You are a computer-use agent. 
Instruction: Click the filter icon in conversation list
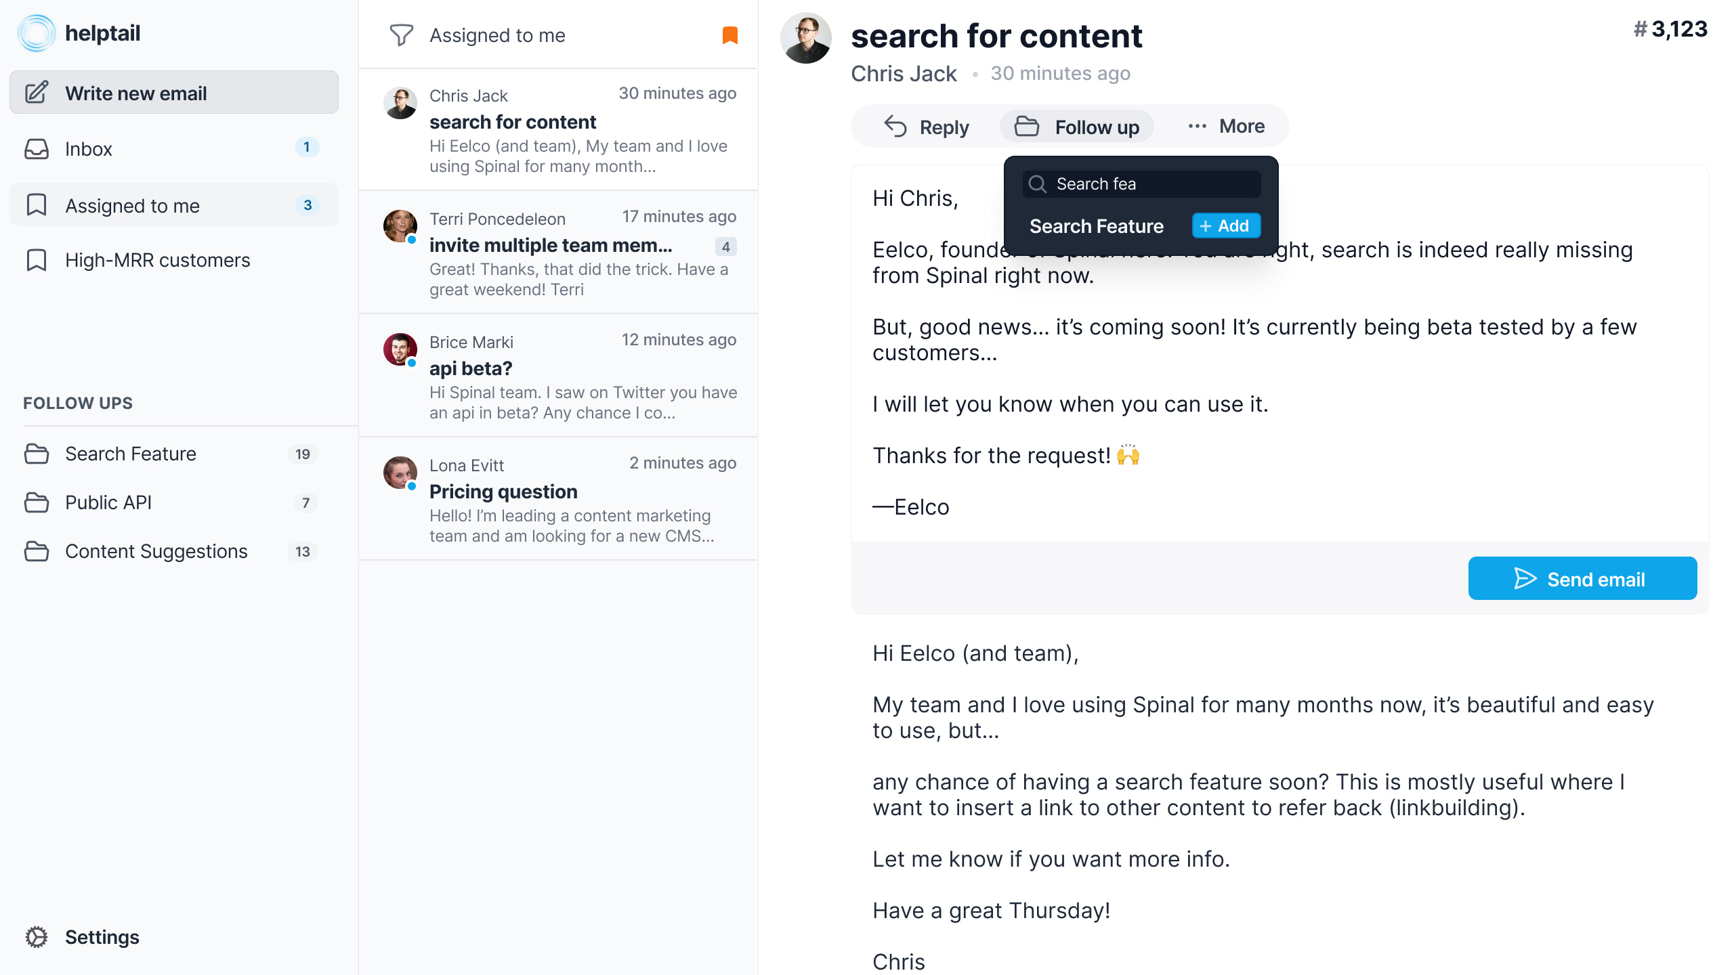click(402, 35)
